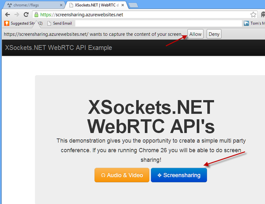Allow screen capture permission
This screenshot has height=204, width=265.
coord(195,34)
